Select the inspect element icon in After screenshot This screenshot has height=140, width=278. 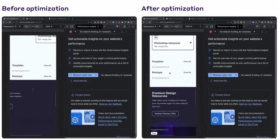[x=207, y=26]
